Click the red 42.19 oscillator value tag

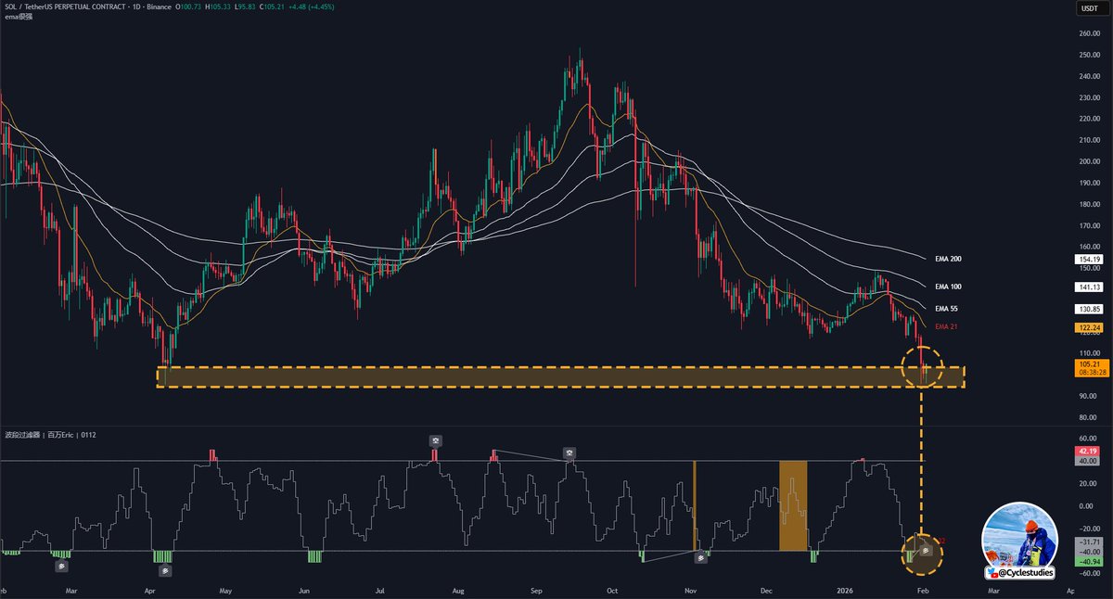point(1089,452)
